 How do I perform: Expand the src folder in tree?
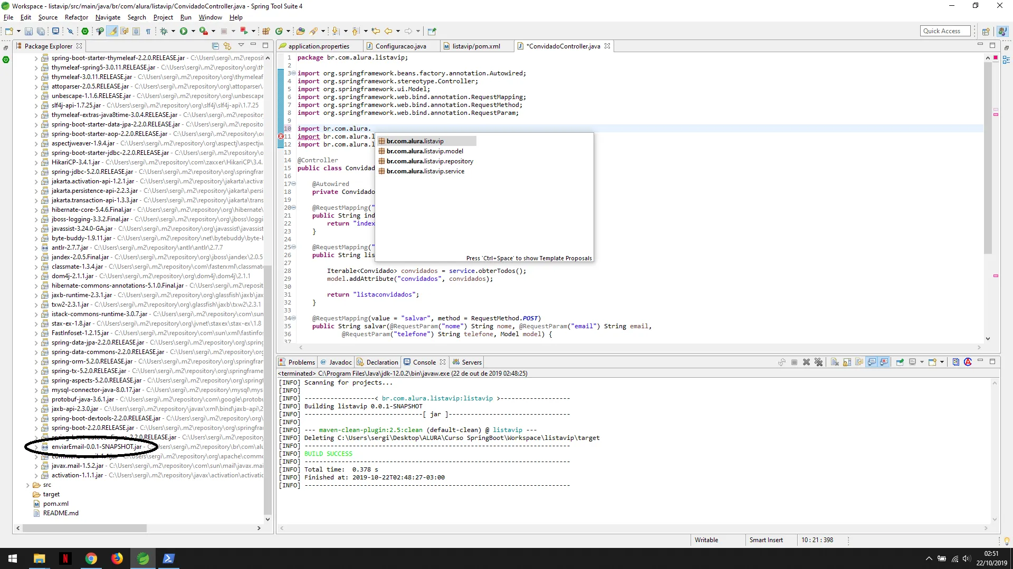[27, 485]
